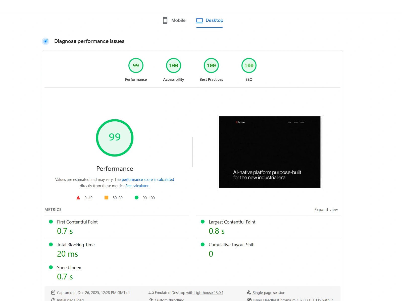This screenshot has width=402, height=301.
Task: Select the "Largest Contentful Paint" metric label
Action: [x=232, y=222]
